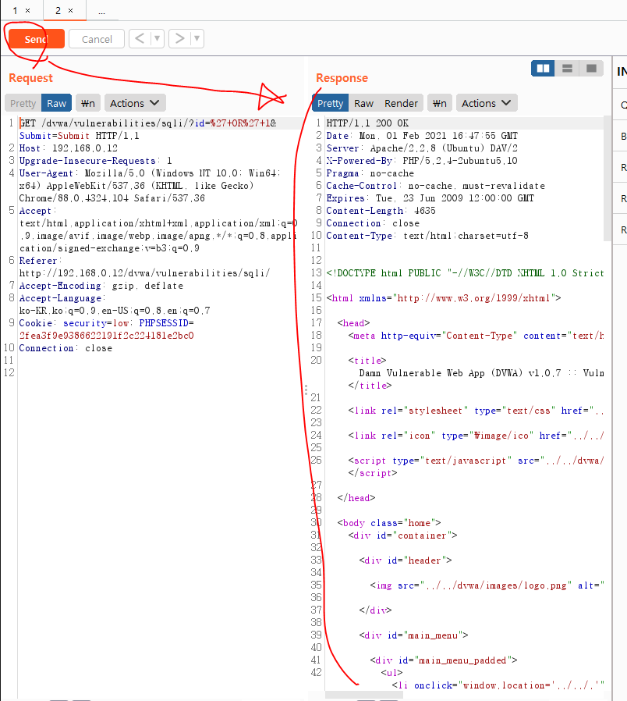627x701 pixels.
Task: Click the 'Pragma: no-cache' response header
Action: 370,173
